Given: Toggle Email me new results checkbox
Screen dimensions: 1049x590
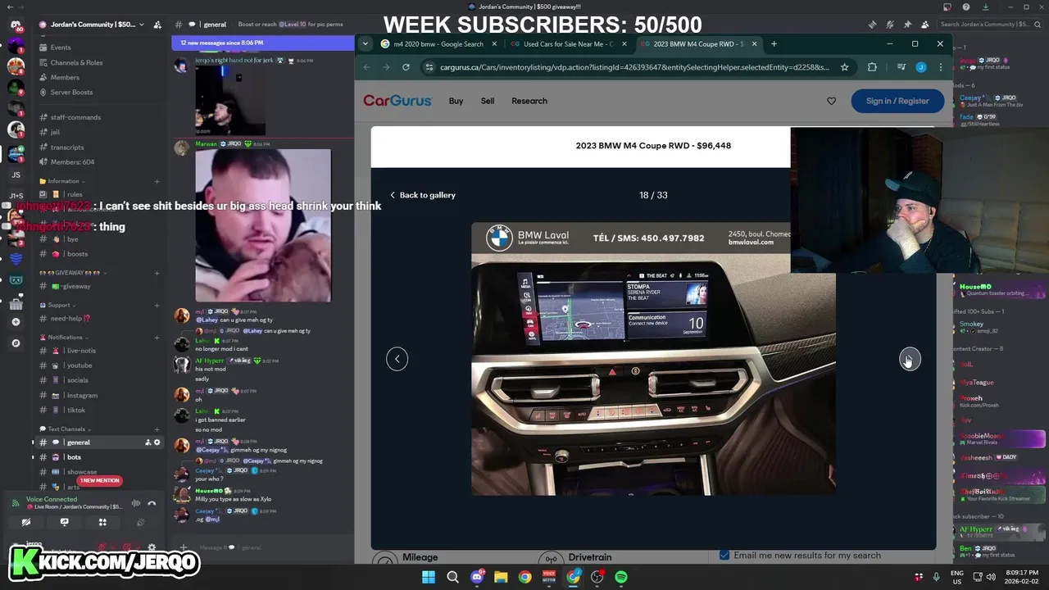Looking at the screenshot, I should (x=724, y=555).
